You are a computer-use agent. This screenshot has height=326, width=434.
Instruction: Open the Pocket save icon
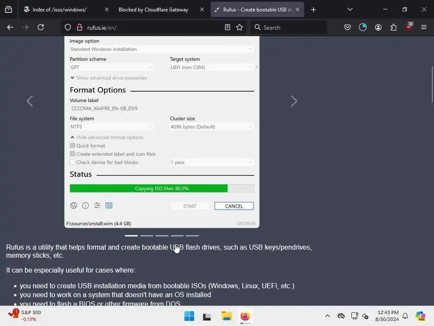348,27
